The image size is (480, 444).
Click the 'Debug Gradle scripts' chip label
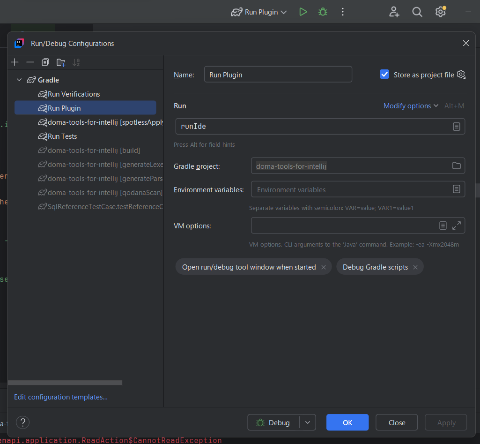click(x=375, y=267)
